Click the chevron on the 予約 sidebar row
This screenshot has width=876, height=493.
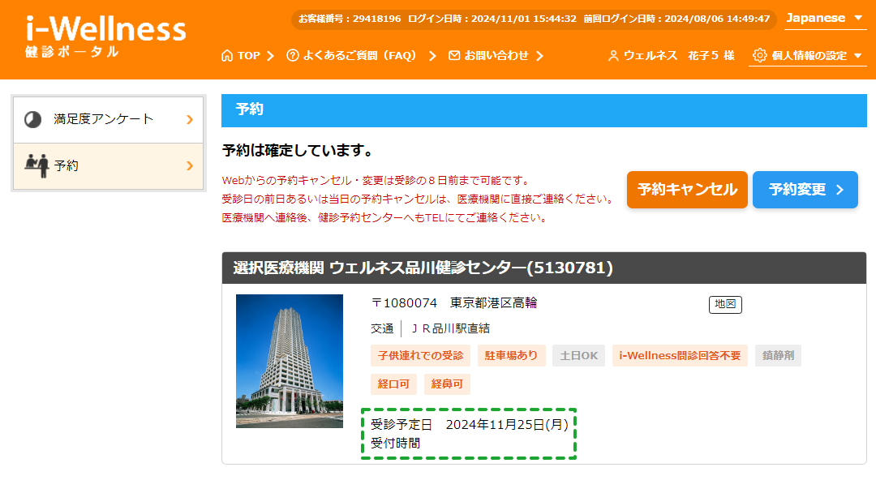click(x=190, y=166)
